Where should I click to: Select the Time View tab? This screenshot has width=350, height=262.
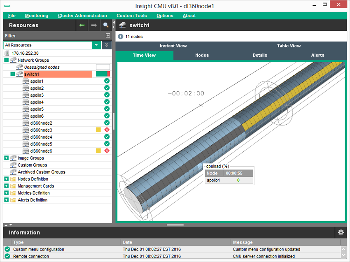coord(144,55)
